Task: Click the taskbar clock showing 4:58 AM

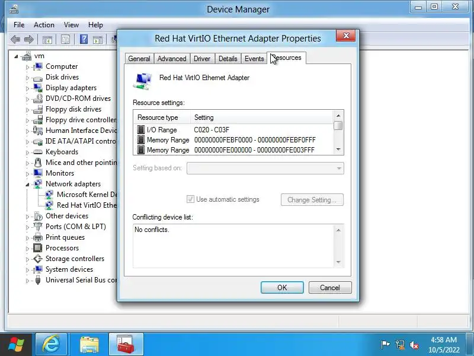Action: pyautogui.click(x=443, y=345)
